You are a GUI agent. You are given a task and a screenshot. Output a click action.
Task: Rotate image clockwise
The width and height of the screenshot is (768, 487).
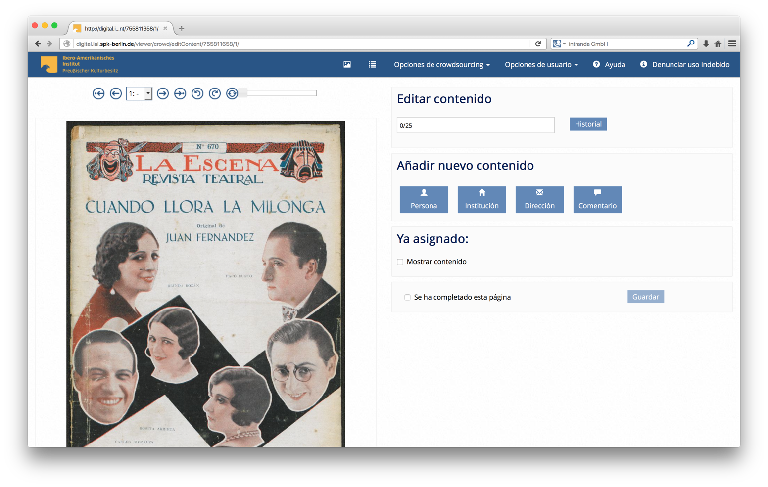pos(215,93)
